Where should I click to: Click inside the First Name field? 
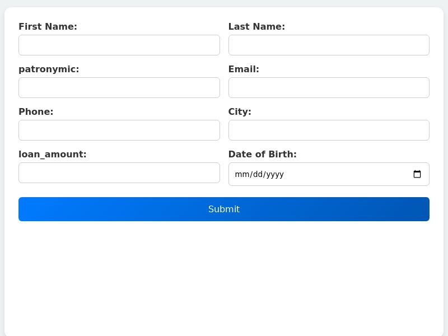(119, 45)
